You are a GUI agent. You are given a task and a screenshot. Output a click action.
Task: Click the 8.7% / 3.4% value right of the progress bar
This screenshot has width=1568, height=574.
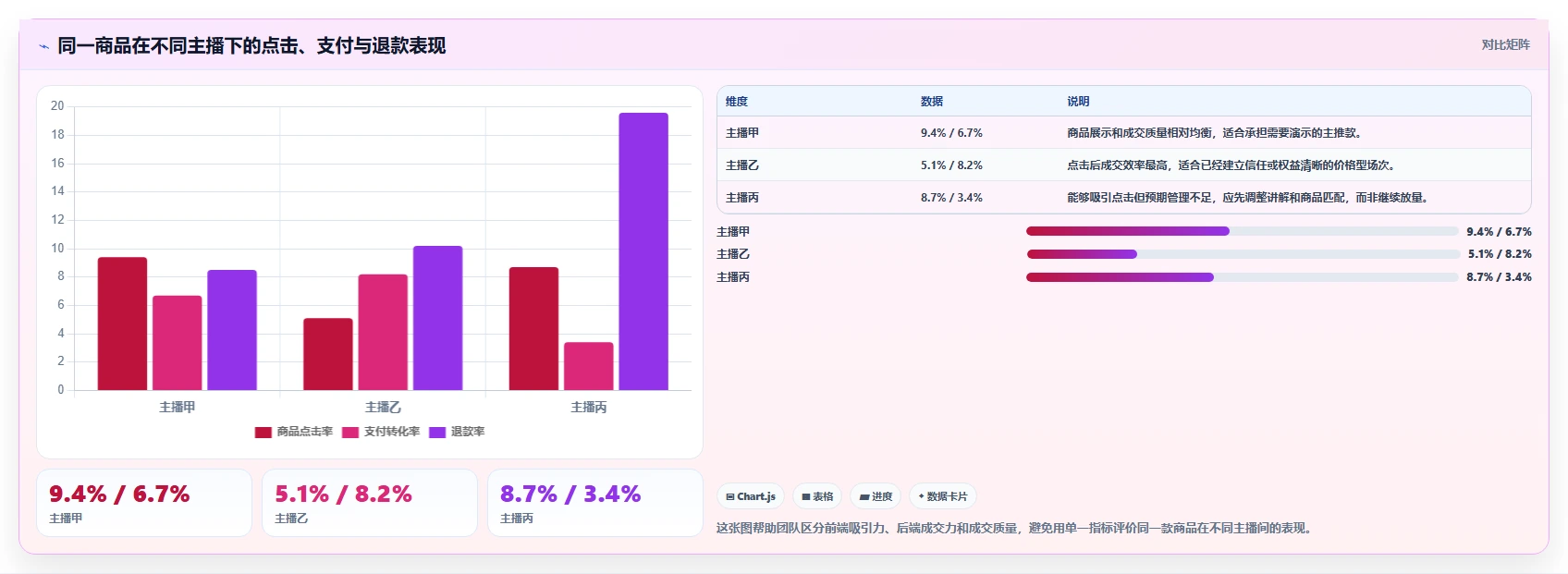pyautogui.click(x=1499, y=277)
